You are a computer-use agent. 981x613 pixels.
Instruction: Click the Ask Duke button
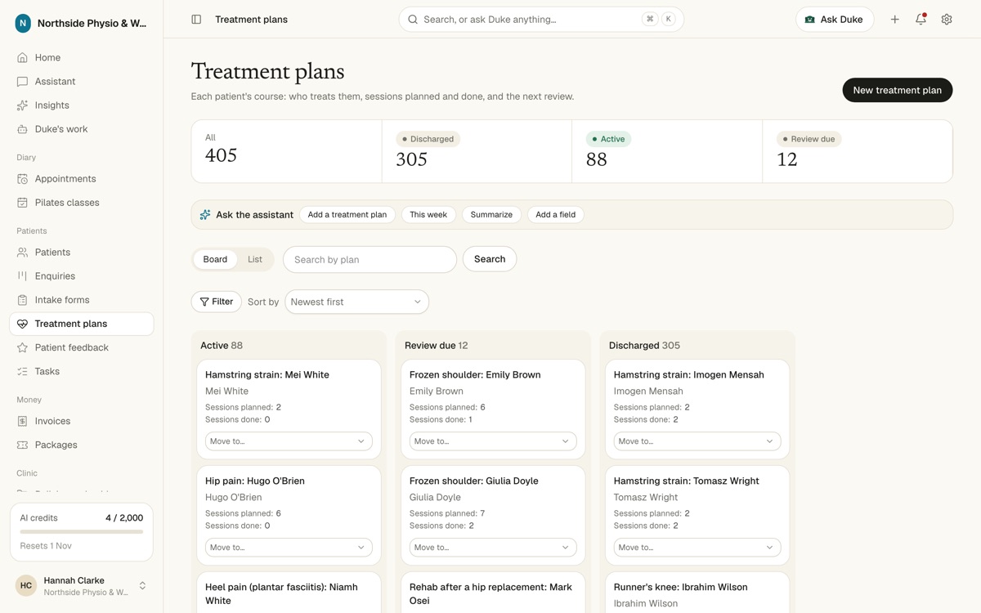835,20
